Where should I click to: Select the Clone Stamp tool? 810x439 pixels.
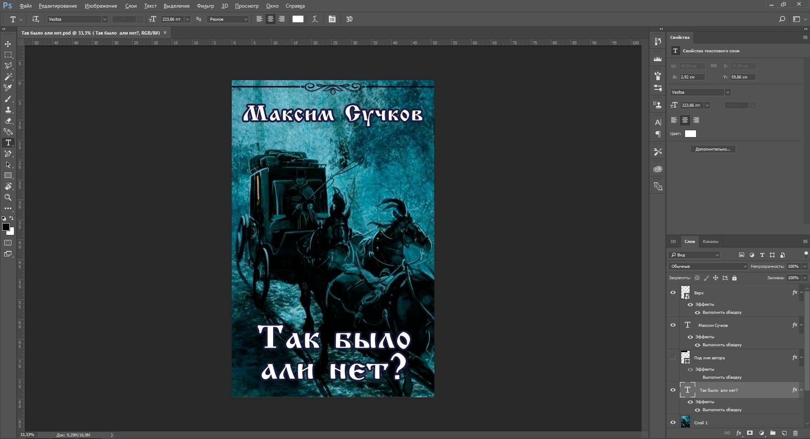coord(8,110)
